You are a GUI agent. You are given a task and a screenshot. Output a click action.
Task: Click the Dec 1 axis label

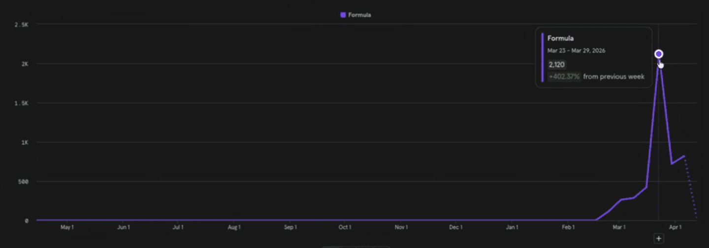tap(456, 227)
